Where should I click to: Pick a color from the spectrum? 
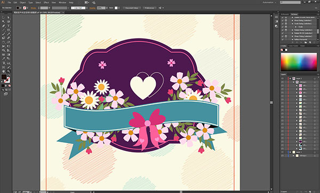click(299, 62)
